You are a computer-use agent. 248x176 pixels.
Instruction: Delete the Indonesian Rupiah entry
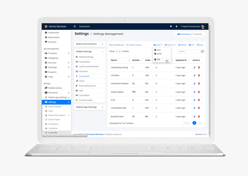coord(199,84)
